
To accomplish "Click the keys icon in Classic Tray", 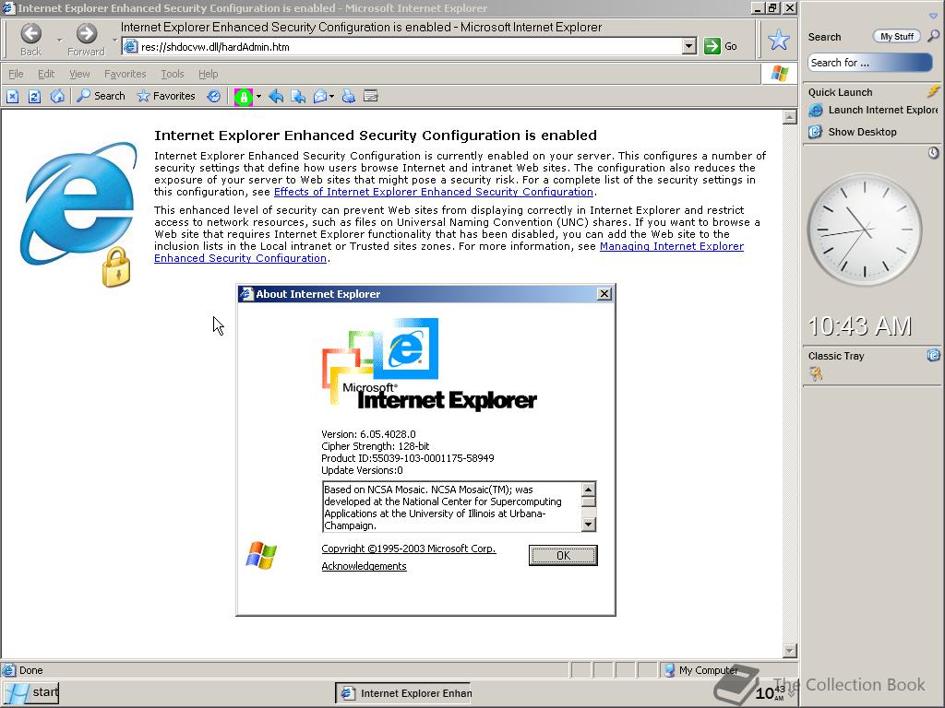I will pos(816,374).
